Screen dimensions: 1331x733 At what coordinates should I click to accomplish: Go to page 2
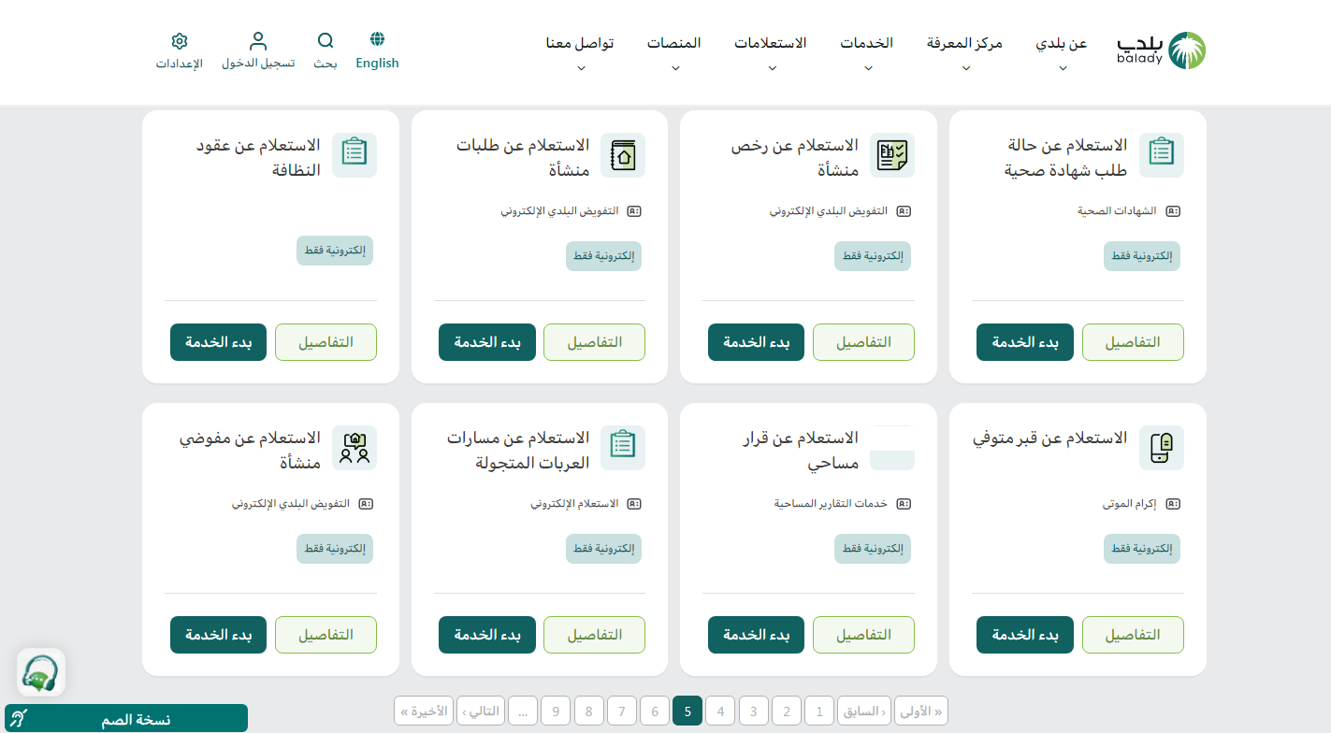pyautogui.click(x=787, y=711)
